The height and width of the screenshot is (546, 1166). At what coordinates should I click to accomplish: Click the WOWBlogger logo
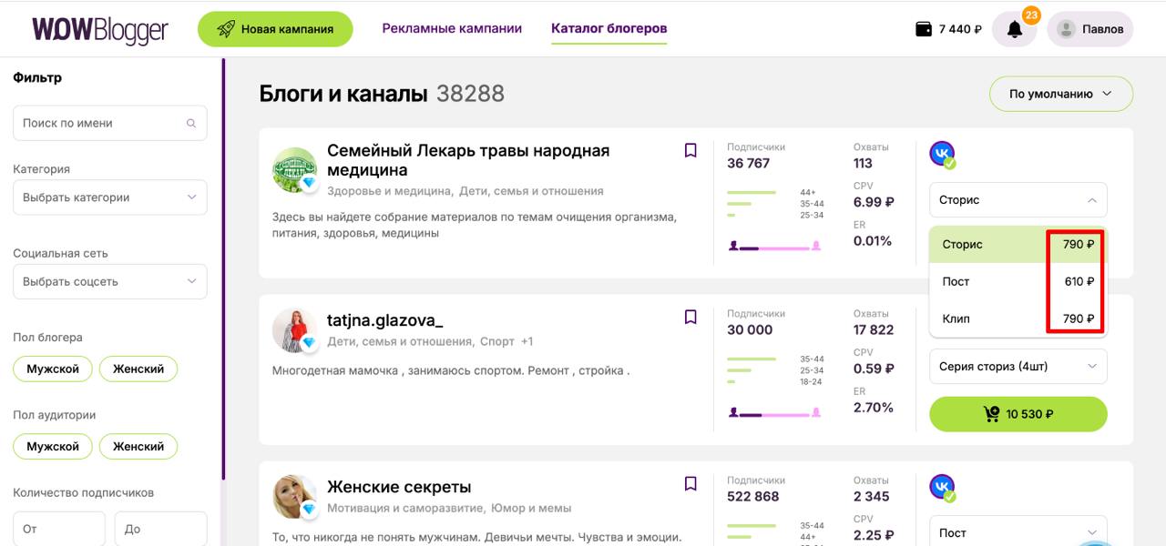[x=100, y=29]
